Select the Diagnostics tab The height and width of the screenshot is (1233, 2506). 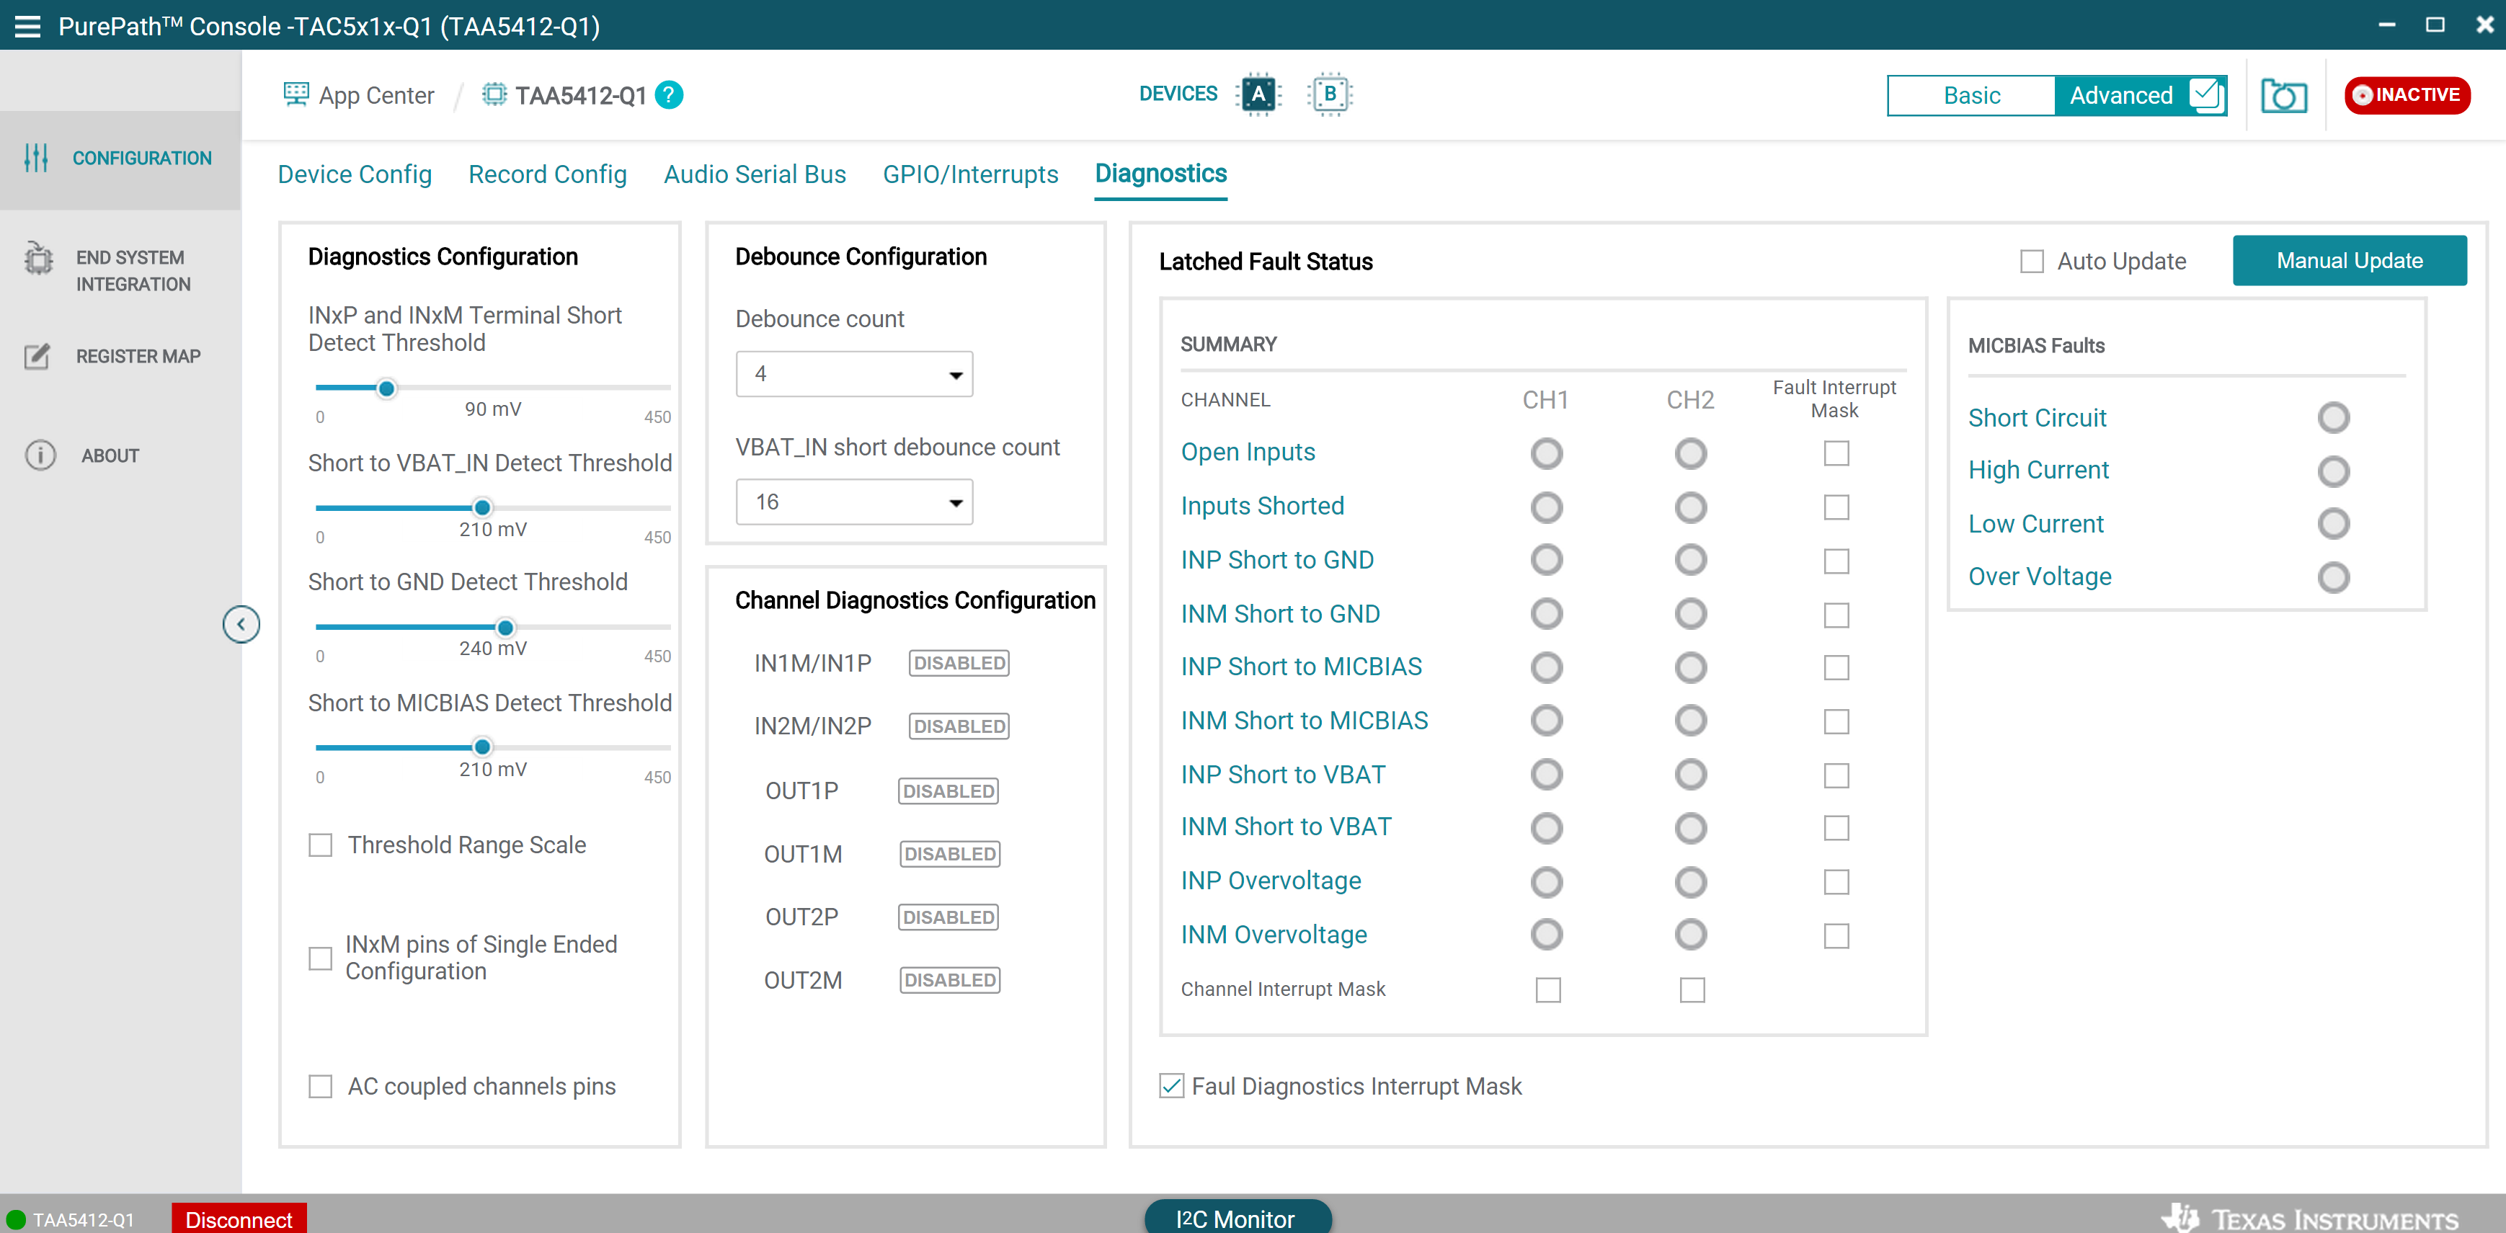click(1160, 174)
